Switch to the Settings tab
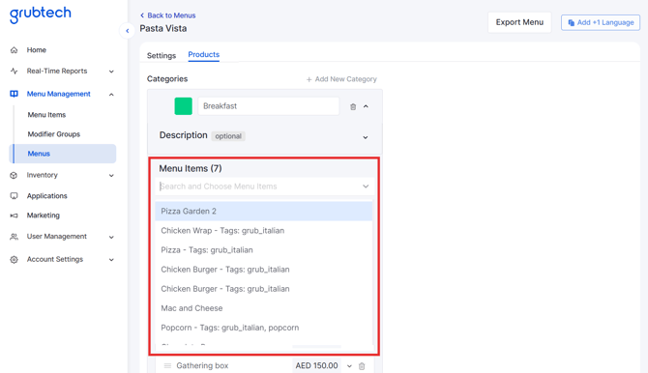Screen dimensions: 648x373 point(162,55)
